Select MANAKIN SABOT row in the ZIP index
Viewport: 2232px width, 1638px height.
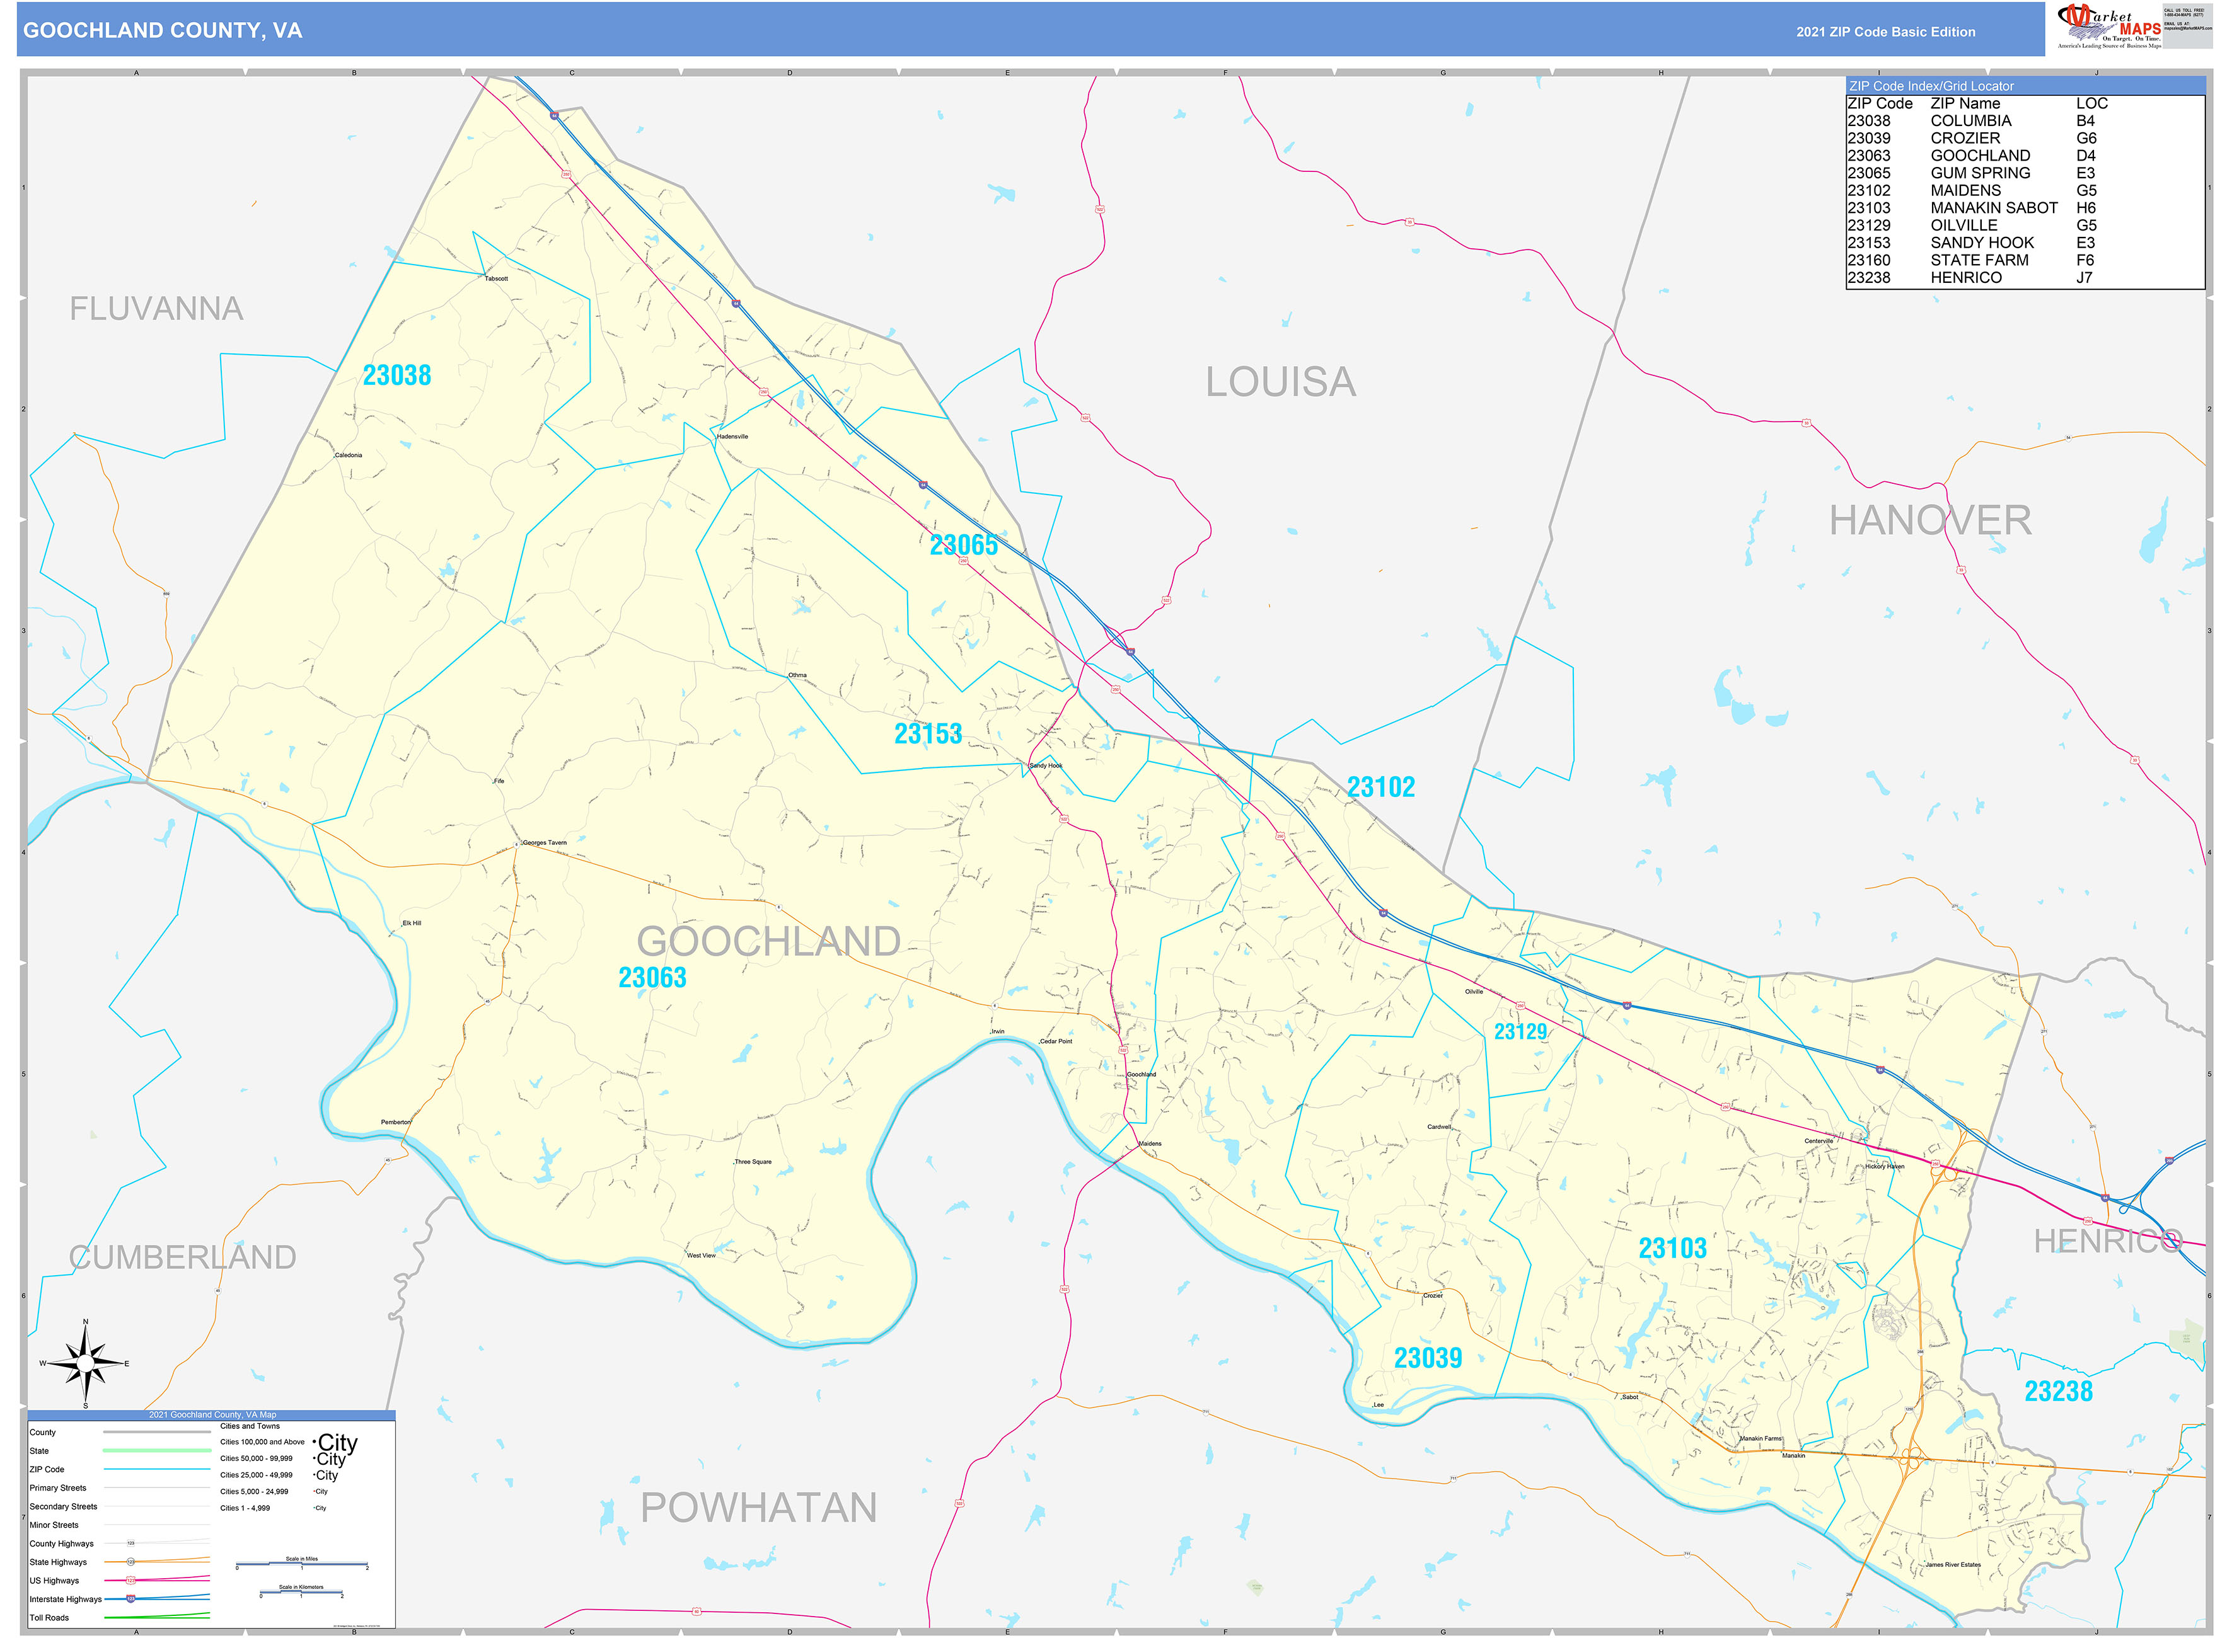click(x=1994, y=209)
